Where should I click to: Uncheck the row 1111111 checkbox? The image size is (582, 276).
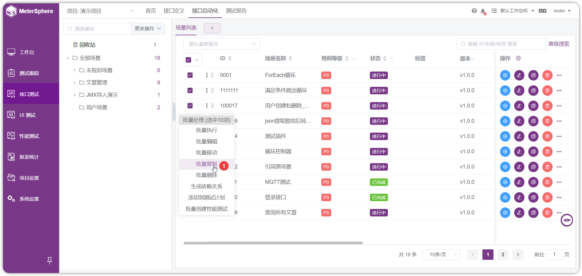pyautogui.click(x=190, y=90)
